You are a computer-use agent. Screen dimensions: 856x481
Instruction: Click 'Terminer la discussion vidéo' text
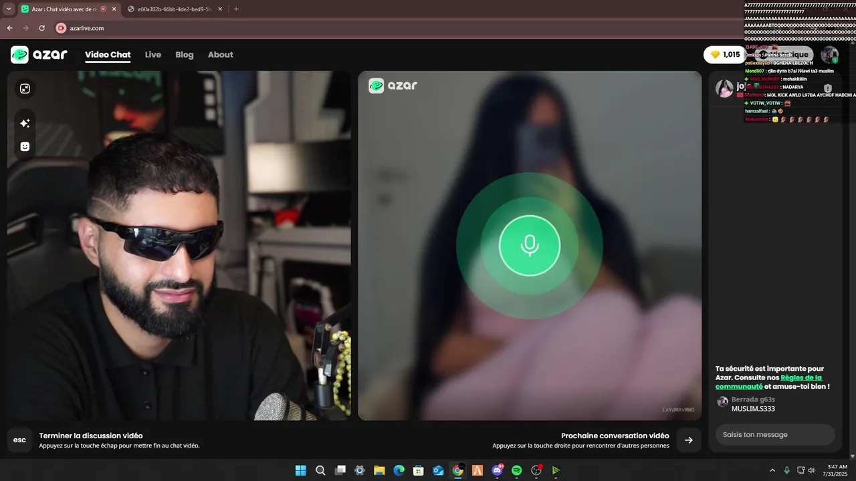(x=91, y=436)
